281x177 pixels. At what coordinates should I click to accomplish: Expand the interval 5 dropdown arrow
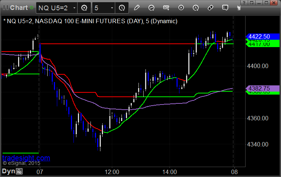[x=112, y=8]
